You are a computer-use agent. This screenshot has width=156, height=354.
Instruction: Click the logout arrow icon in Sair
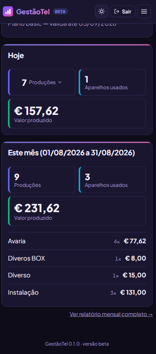117,11
